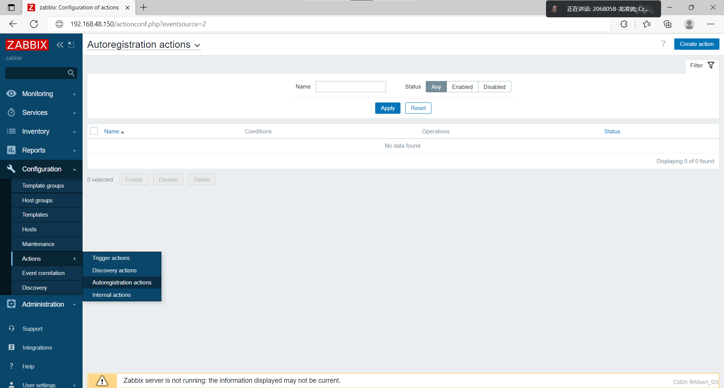Set Status filter to Any

click(436, 87)
